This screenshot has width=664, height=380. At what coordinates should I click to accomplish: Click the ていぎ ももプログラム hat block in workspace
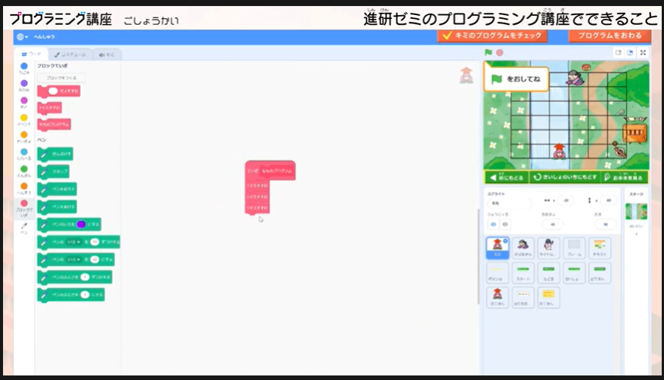click(x=270, y=170)
